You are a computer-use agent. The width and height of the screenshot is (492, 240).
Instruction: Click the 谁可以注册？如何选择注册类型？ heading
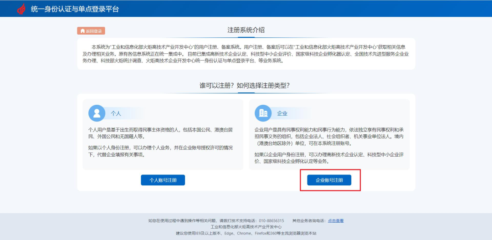245,86
